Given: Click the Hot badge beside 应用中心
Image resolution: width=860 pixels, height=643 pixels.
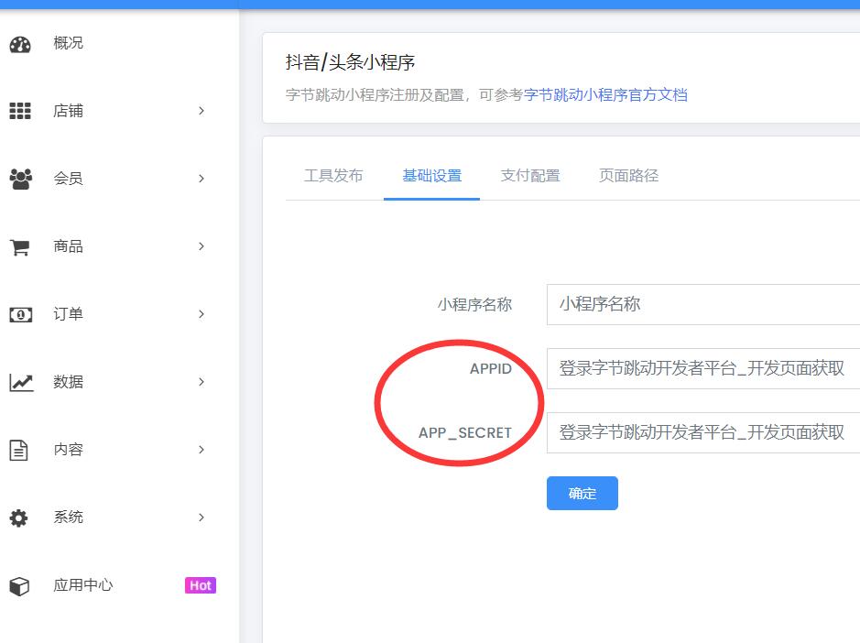Looking at the screenshot, I should coord(201,585).
